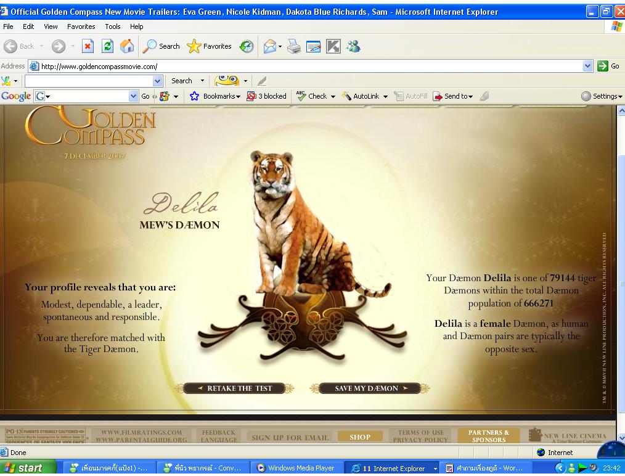625x476 pixels.
Task: Click the New Line Cinema footer logo
Action: tap(568, 436)
